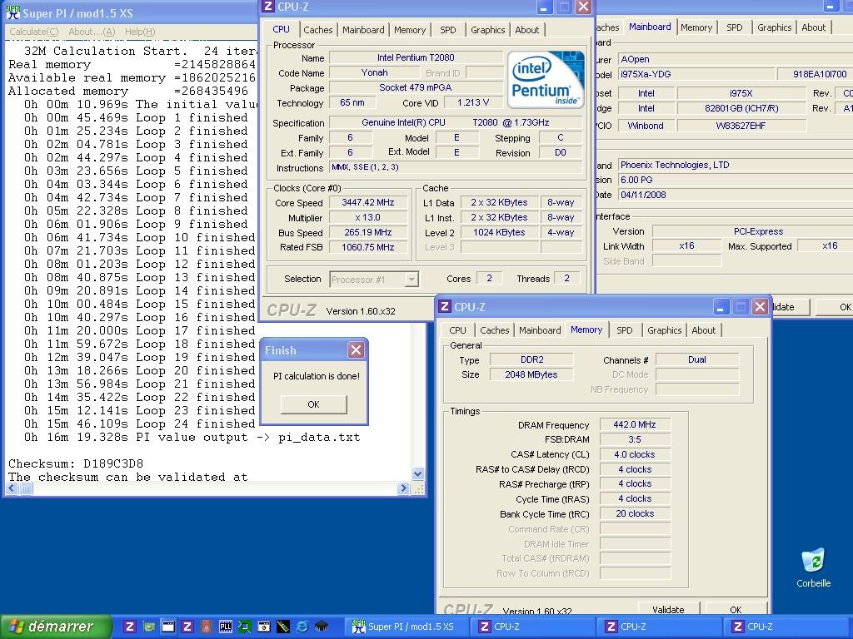Select Caches tab in front CPU-Z window
Viewport: 853px width, 639px height.
click(x=317, y=30)
